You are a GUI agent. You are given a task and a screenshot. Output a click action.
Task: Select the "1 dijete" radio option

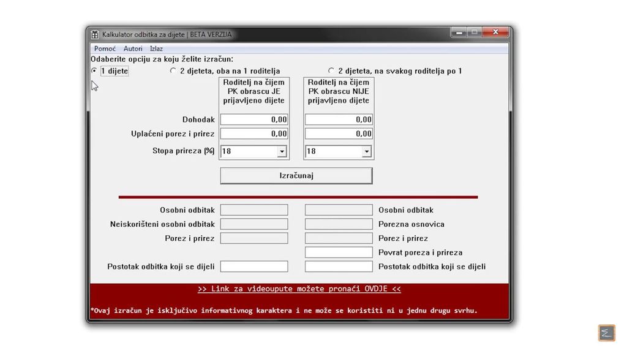pyautogui.click(x=94, y=70)
